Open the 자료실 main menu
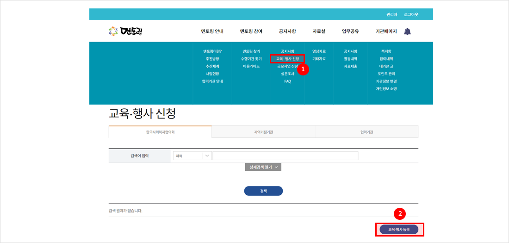Viewport: 509px width, 243px height. pyautogui.click(x=319, y=31)
